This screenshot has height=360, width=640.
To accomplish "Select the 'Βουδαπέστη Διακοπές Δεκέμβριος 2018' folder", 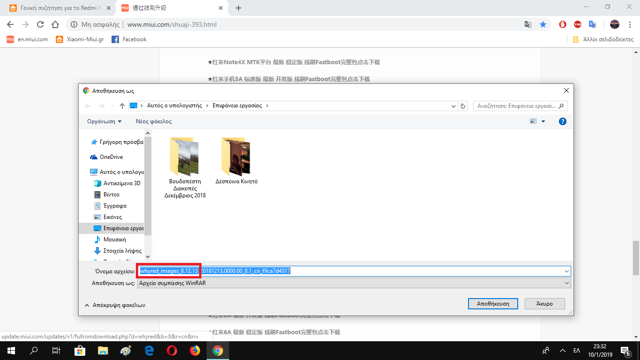I will pos(185,168).
